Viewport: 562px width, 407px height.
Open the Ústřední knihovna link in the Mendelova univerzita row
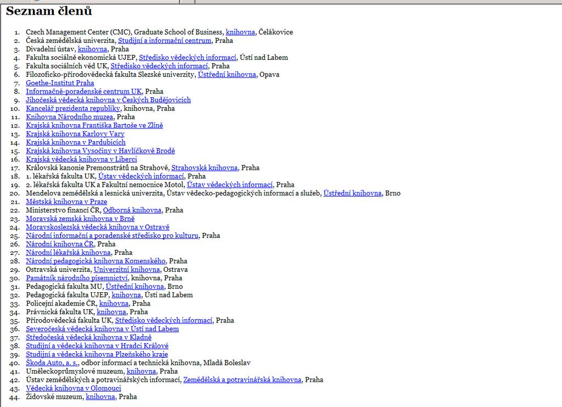tap(352, 193)
